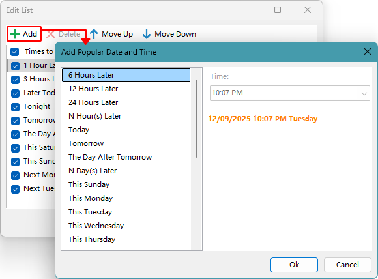Select the Today option

[x=126, y=130]
